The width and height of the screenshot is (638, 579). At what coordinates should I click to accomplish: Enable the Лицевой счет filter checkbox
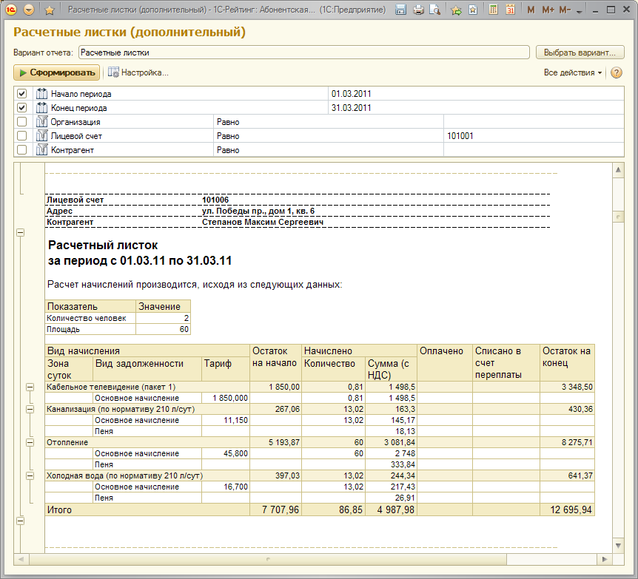coord(22,136)
